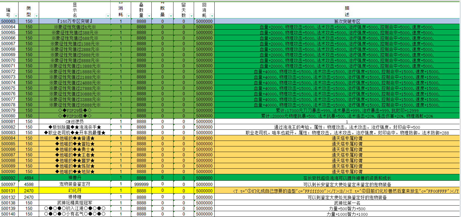Open the 叠数量 column filter dropdown
The image size is (461, 217).
[x=149, y=16]
